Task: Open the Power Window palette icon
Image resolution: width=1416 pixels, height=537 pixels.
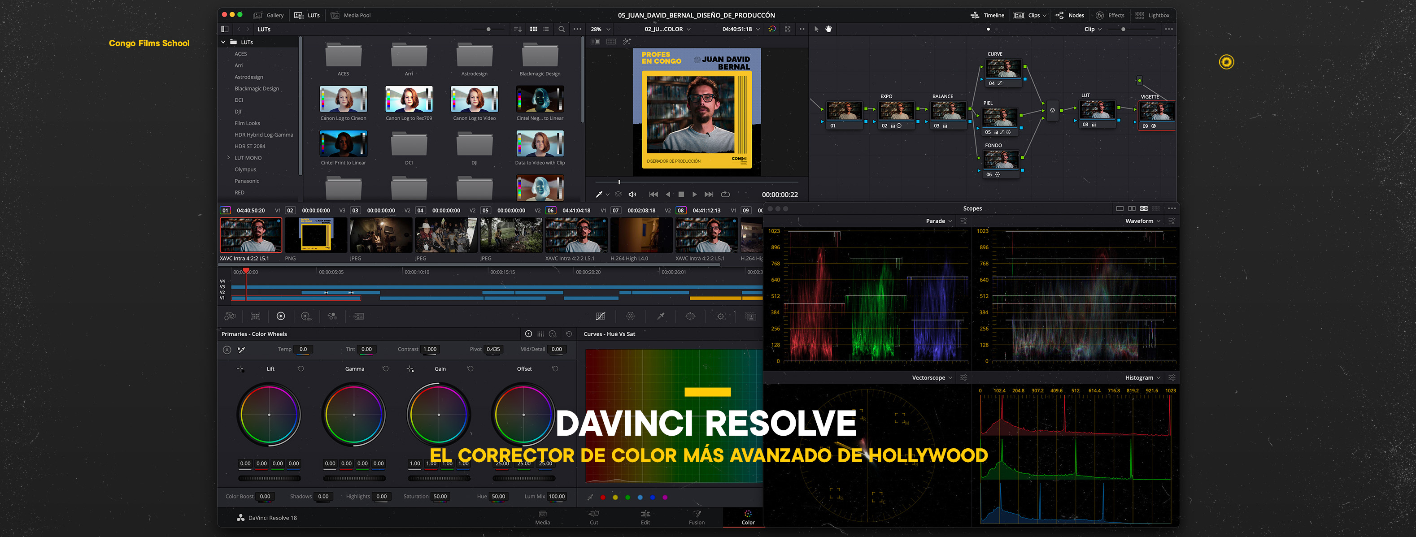Action: [690, 316]
